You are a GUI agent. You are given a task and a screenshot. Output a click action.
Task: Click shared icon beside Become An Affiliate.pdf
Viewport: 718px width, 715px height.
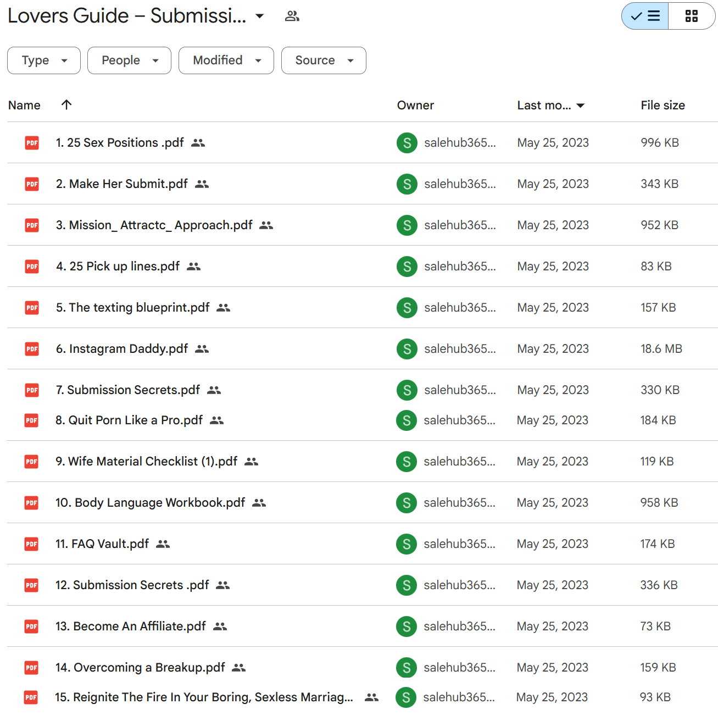(x=220, y=627)
